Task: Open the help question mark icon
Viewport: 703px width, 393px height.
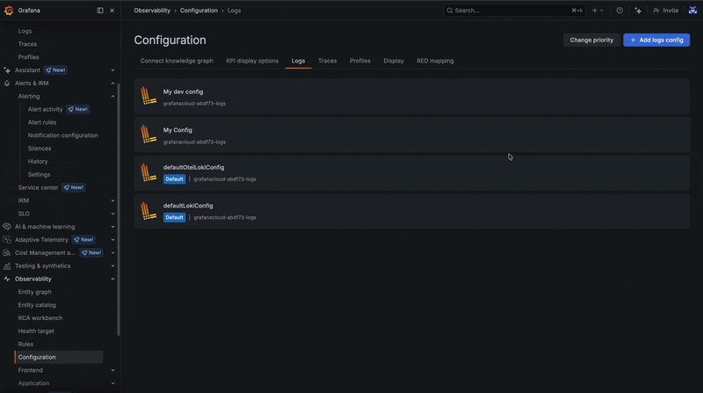Action: (620, 11)
